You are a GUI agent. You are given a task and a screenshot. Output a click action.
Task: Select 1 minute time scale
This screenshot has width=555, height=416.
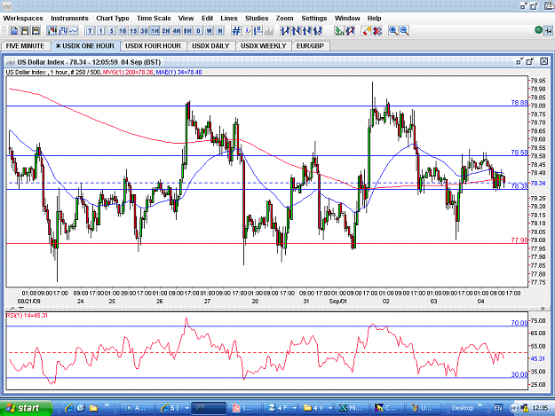coord(101,31)
